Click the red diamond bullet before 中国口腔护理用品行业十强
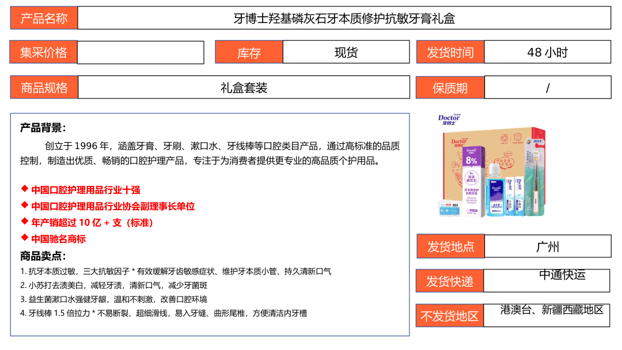Image resolution: width=622 pixels, height=350 pixels. [25, 189]
